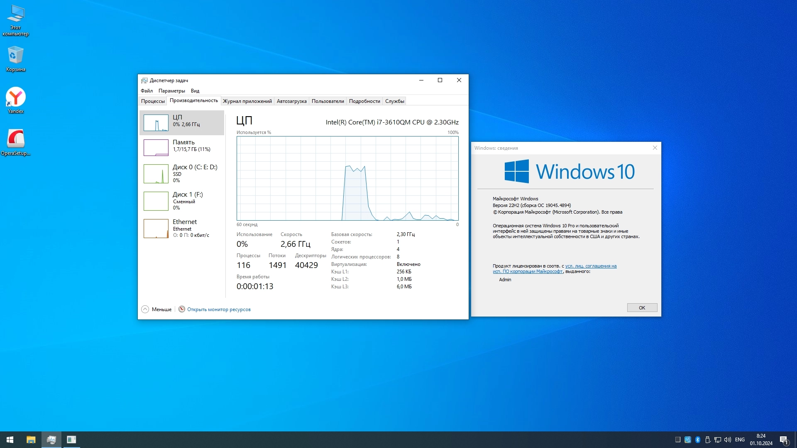Open Диск 0 (C: E: D:) performance view
797x448 pixels.
click(156, 174)
